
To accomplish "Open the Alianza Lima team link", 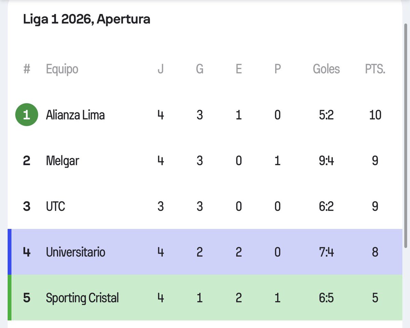I will [x=75, y=115].
